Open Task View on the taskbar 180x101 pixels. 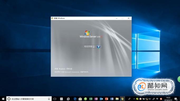click(55, 99)
